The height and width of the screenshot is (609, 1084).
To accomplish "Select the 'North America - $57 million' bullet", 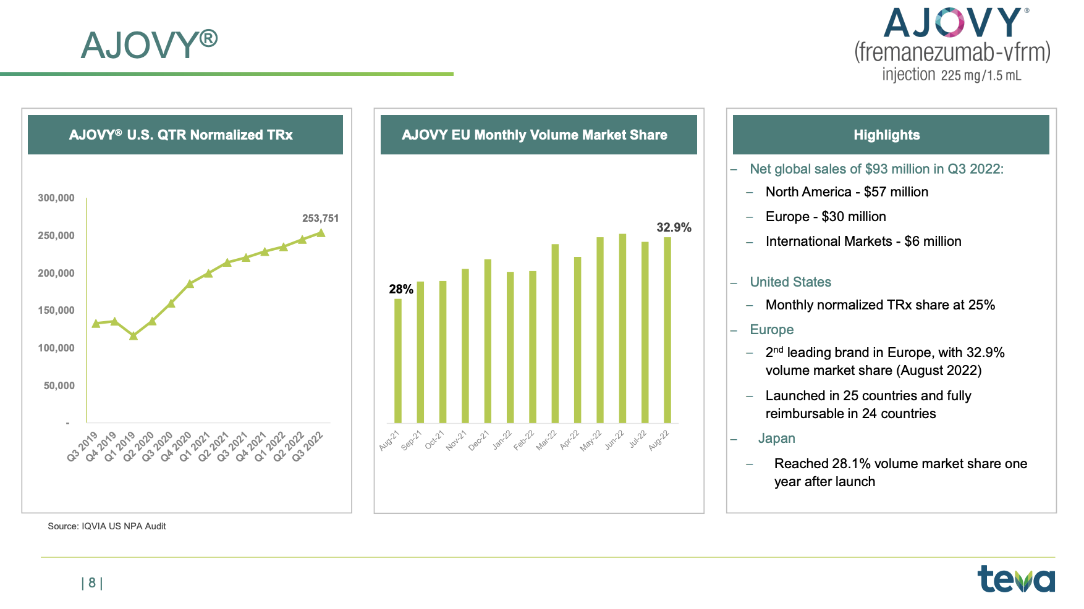I will [x=847, y=192].
